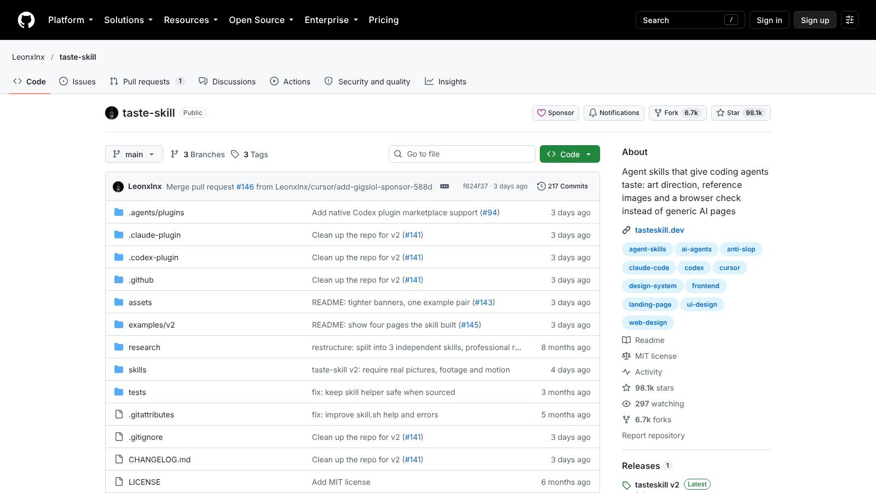The width and height of the screenshot is (876, 493).
Task: Click the Sponsor button
Action: pos(556,113)
